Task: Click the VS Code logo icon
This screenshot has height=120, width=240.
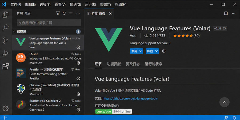Action: click(x=4, y=5)
